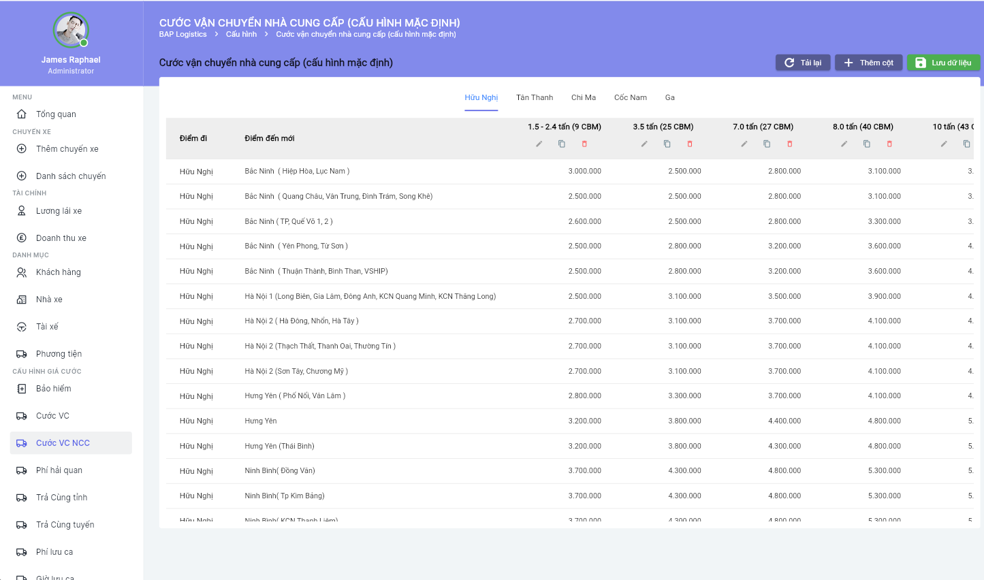Delete the 3.5 tấn (25 CBM) column
The image size is (984, 580).
click(x=690, y=144)
